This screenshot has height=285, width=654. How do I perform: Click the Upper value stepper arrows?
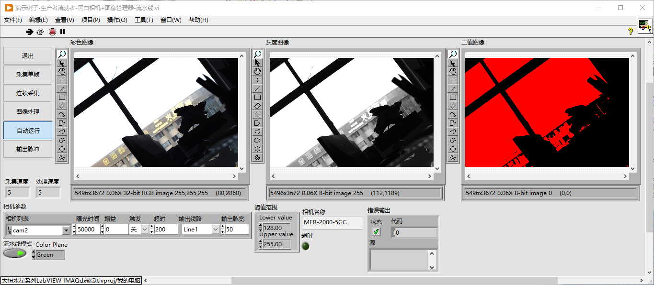click(x=261, y=244)
